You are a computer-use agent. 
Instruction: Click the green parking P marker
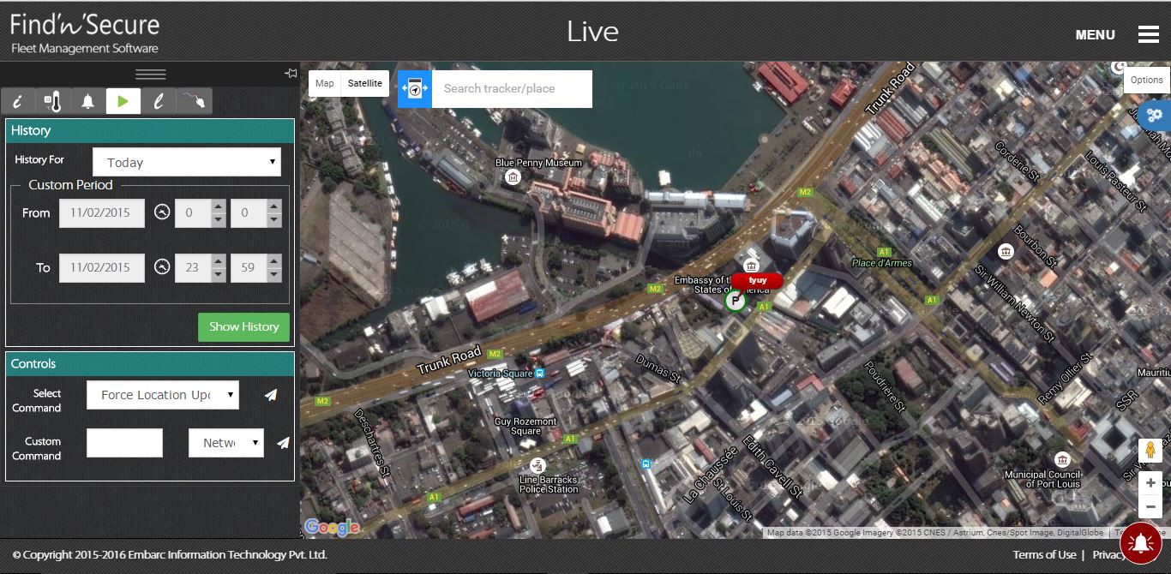click(x=735, y=301)
